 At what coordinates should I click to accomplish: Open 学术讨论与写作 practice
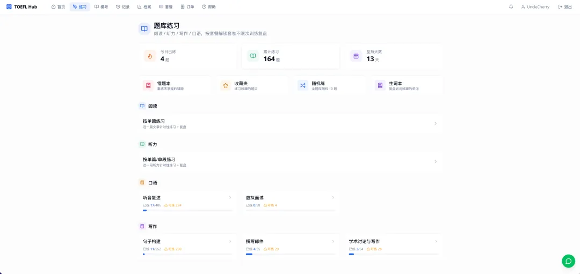tap(394, 246)
